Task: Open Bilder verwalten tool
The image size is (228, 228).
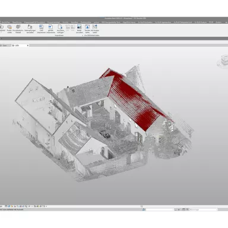Action: pyautogui.click(x=80, y=28)
